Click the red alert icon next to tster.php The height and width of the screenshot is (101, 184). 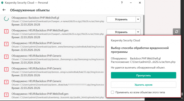pos(6,31)
